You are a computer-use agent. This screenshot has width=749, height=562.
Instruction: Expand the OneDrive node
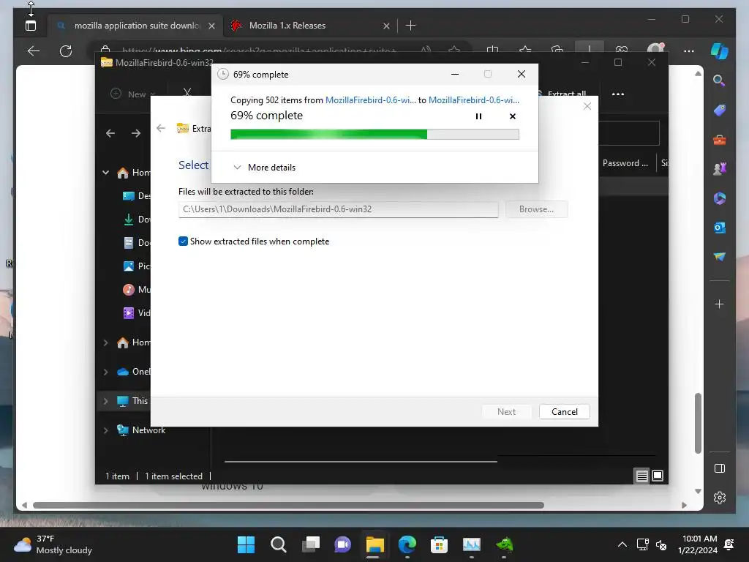click(105, 372)
